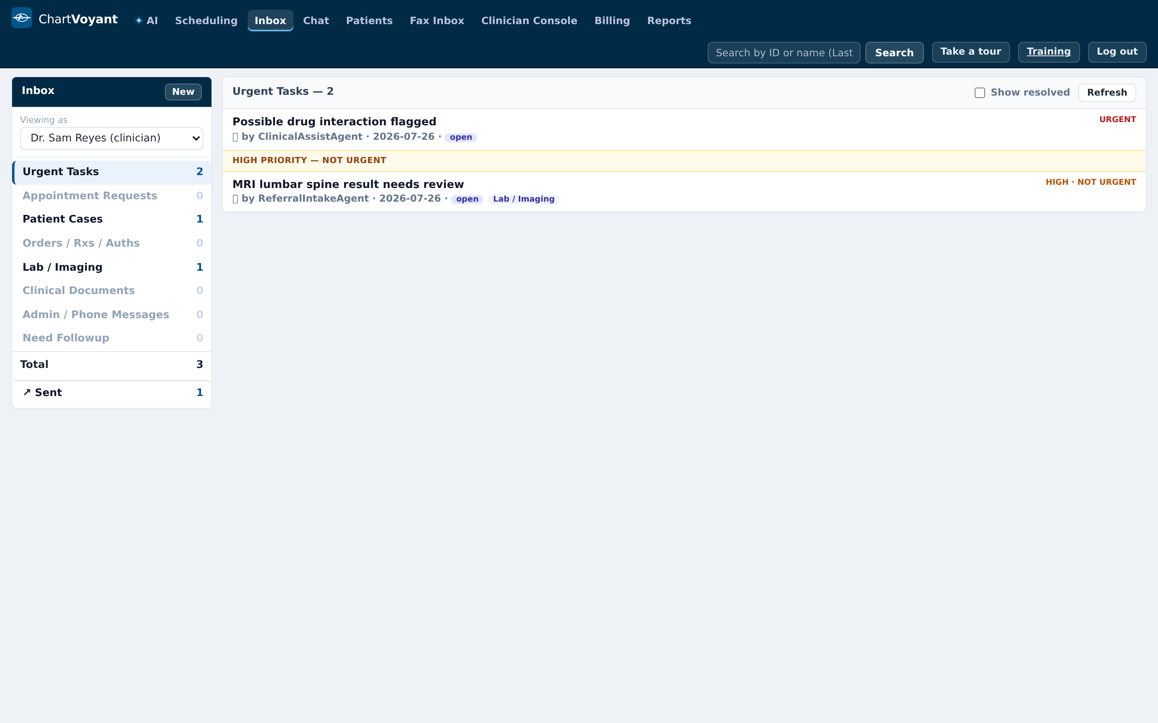
Task: Click the Total count row
Action: pos(111,365)
